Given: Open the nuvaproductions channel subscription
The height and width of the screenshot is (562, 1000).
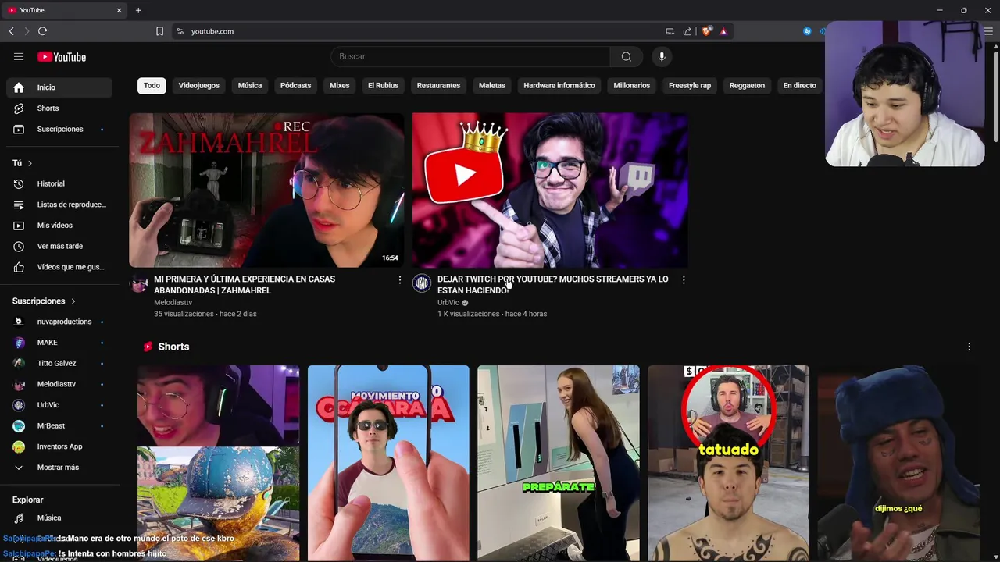Looking at the screenshot, I should [59, 322].
